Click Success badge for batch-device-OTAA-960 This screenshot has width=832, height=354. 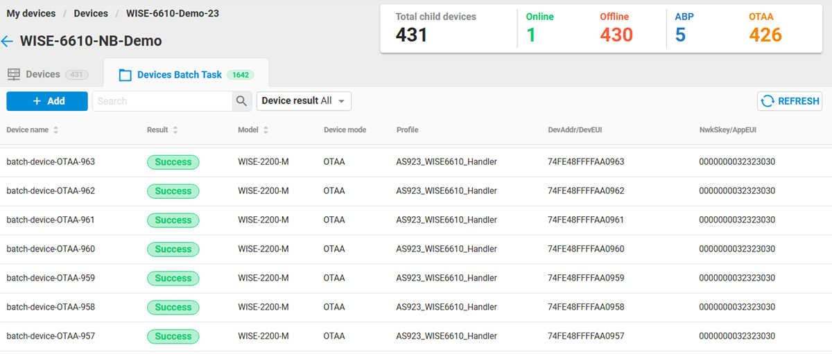click(173, 249)
